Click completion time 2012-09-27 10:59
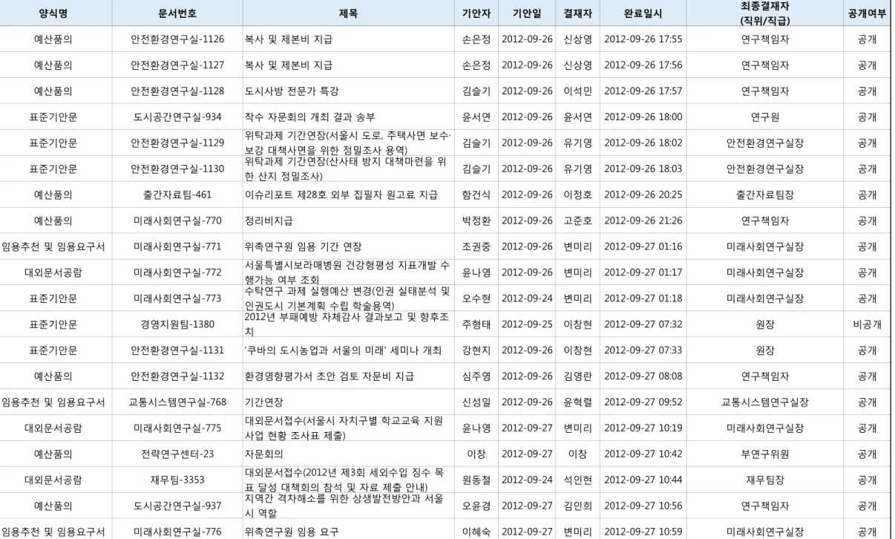This screenshot has width=895, height=539. [x=643, y=532]
